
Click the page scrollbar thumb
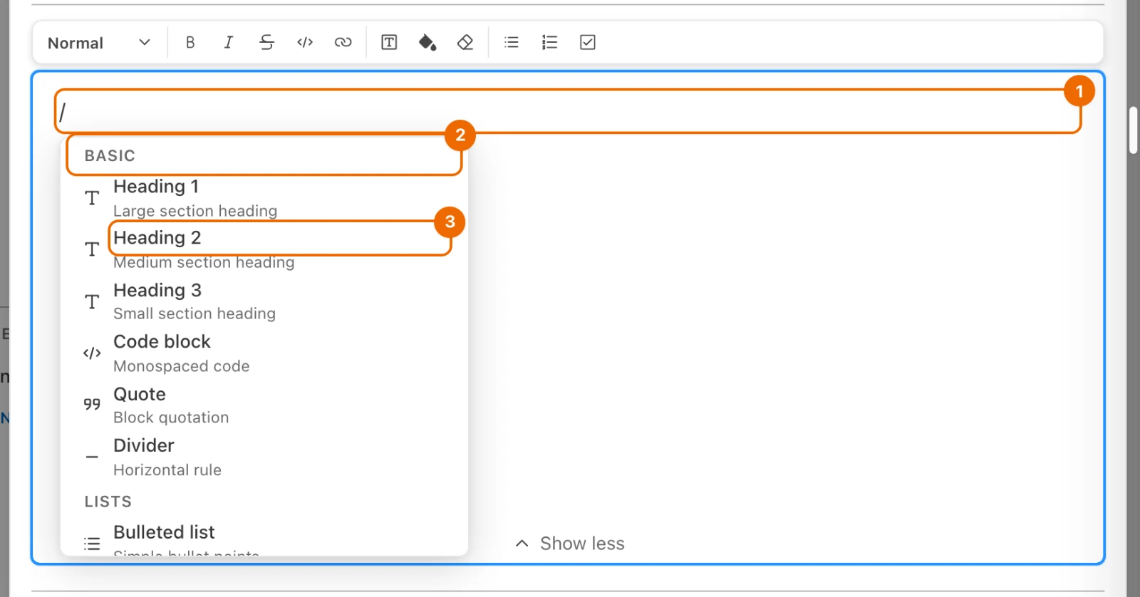[1134, 130]
